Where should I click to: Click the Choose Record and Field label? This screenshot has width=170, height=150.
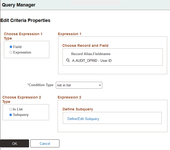(x=85, y=46)
